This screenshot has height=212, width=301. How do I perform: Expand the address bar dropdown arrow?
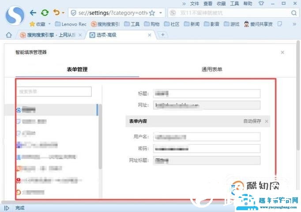point(161,13)
